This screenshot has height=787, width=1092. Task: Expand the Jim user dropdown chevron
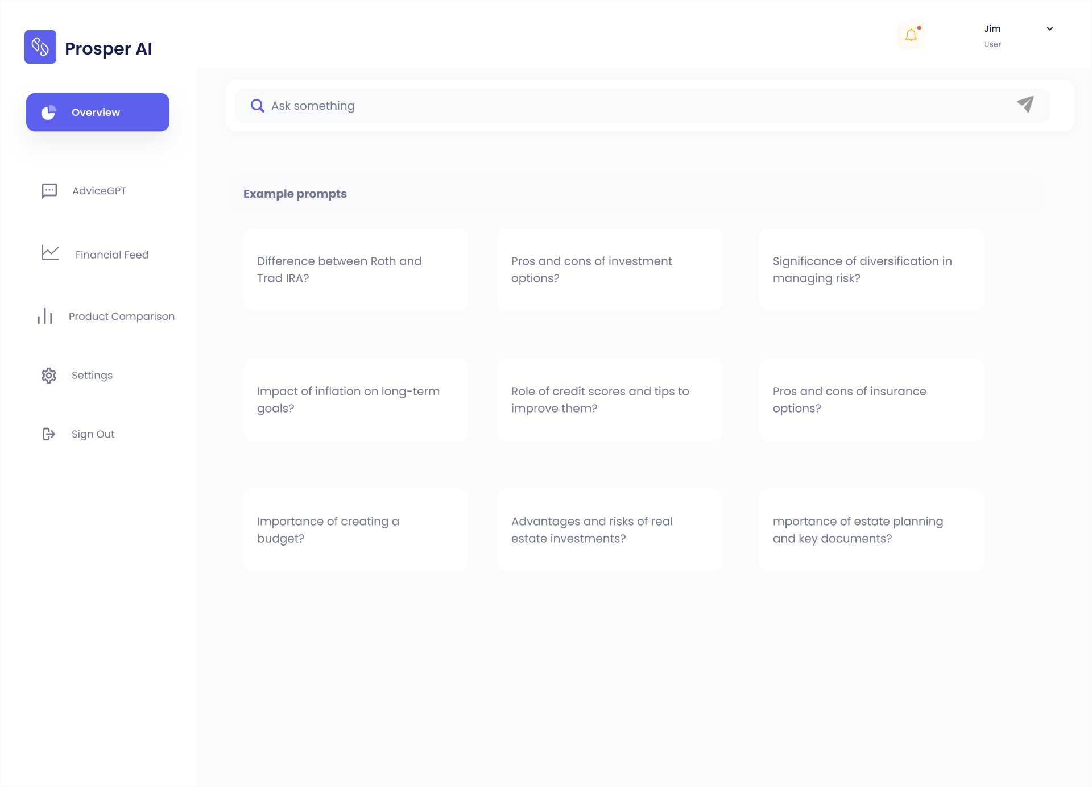[x=1049, y=29]
